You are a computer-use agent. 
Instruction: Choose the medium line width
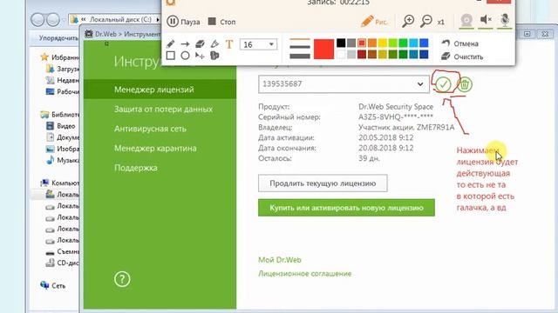[300, 47]
